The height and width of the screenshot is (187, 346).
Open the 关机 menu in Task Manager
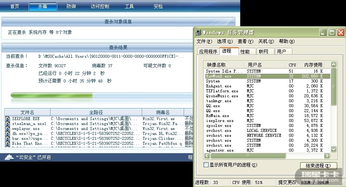[x=266, y=41]
